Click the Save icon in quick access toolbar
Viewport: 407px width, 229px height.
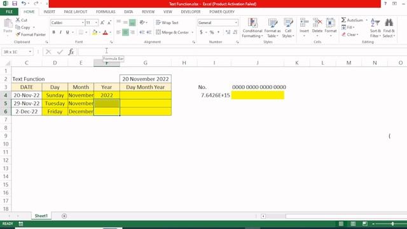pyautogui.click(x=15, y=4)
